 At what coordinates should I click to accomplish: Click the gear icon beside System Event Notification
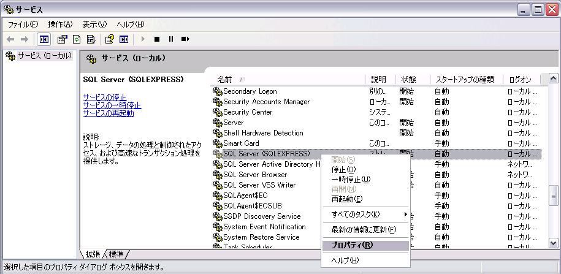[x=218, y=227]
